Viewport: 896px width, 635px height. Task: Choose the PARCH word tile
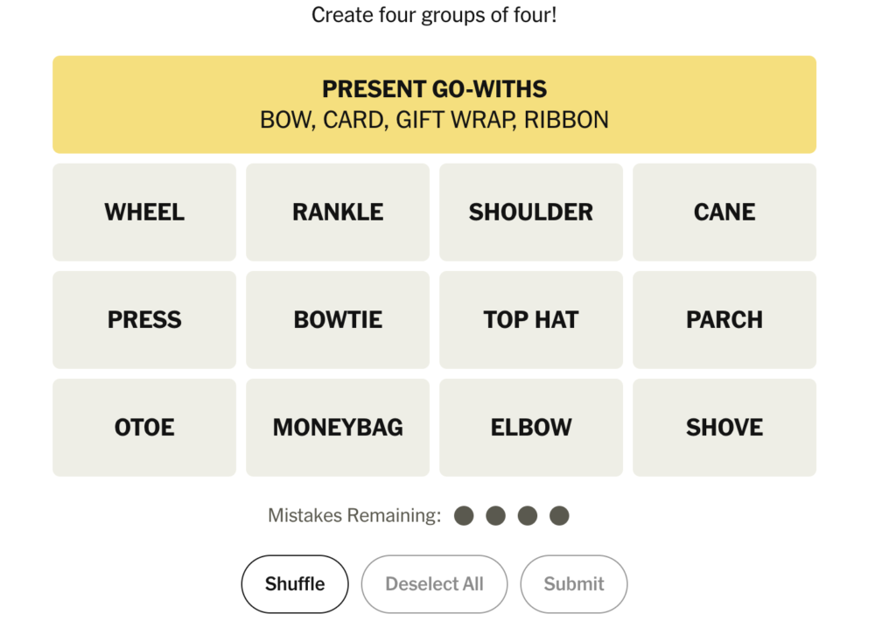coord(724,320)
